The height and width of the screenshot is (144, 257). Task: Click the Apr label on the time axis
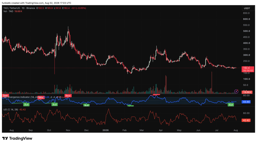click(161, 130)
